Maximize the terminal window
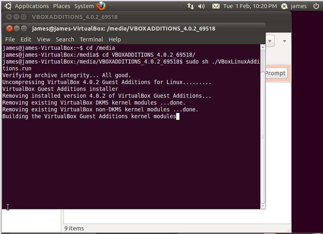The width and height of the screenshot is (323, 234). pos(24,29)
